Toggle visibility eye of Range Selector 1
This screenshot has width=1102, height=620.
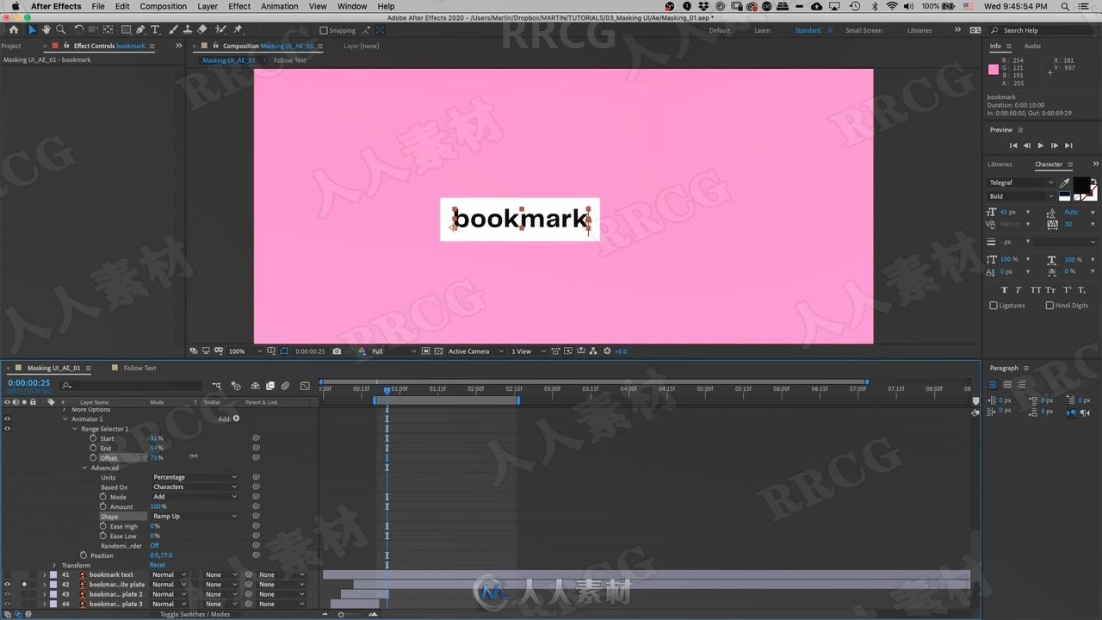7,429
